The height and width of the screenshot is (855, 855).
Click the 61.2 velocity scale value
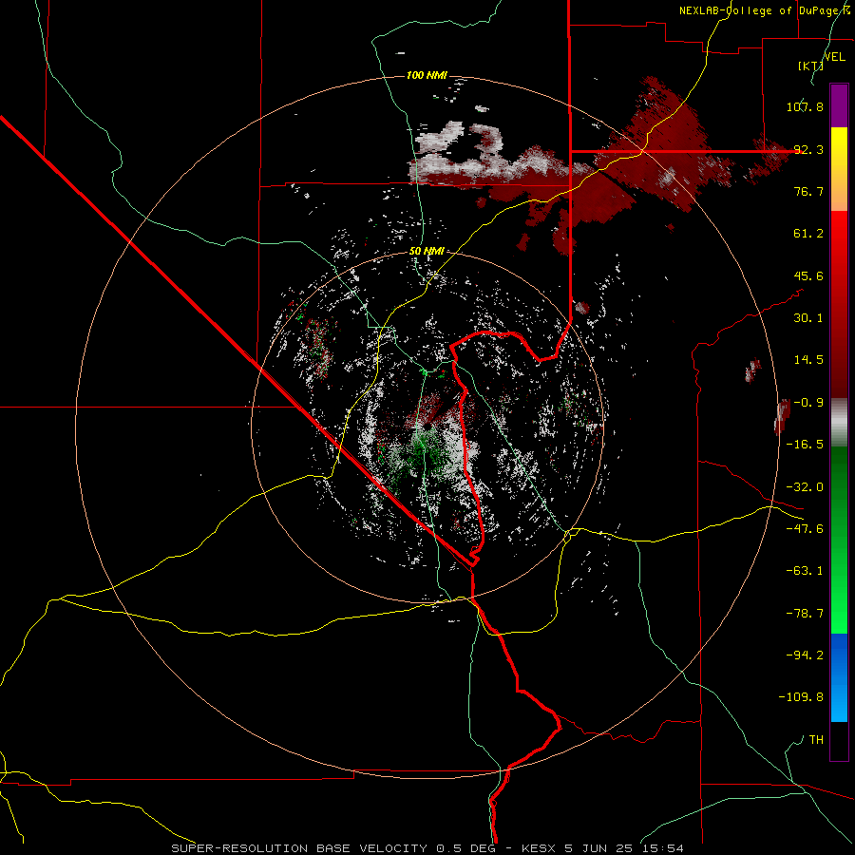tap(808, 234)
